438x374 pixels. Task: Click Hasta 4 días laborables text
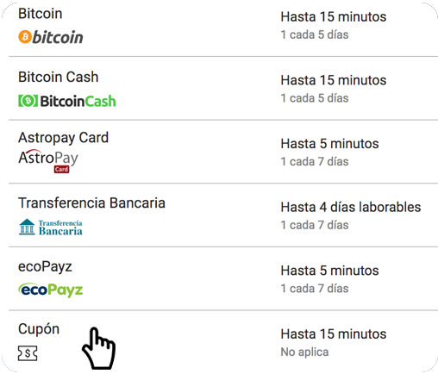point(351,207)
